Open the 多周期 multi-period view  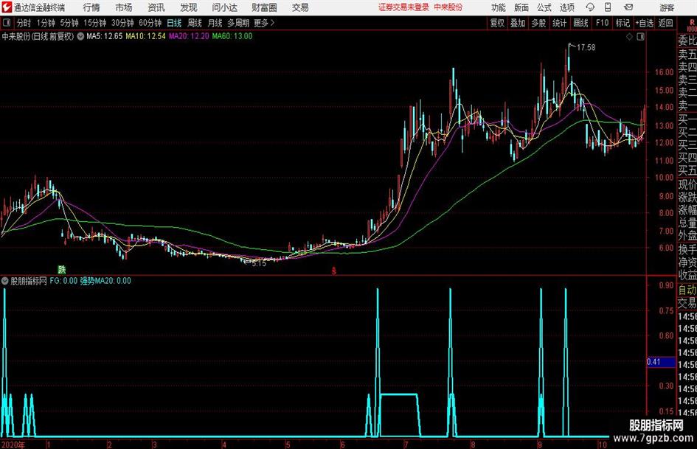coord(238,23)
